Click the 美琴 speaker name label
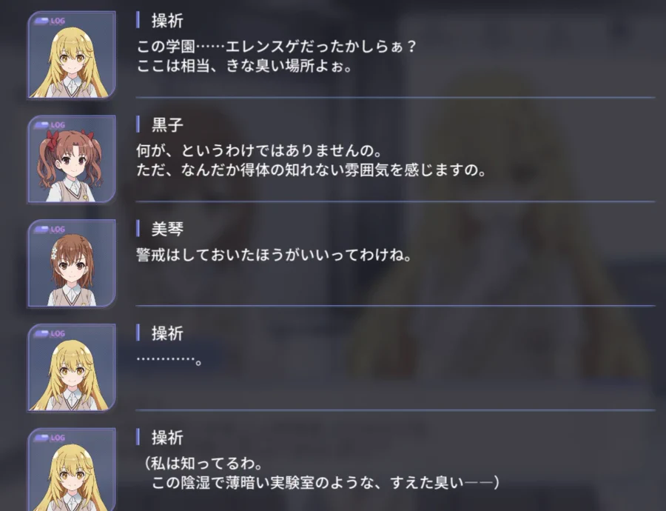This screenshot has height=511, width=666. pos(167,229)
